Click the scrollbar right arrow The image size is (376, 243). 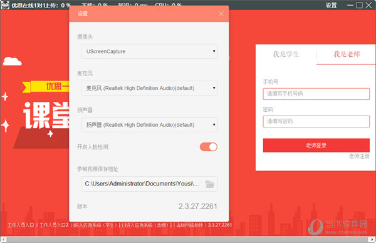click(372, 239)
